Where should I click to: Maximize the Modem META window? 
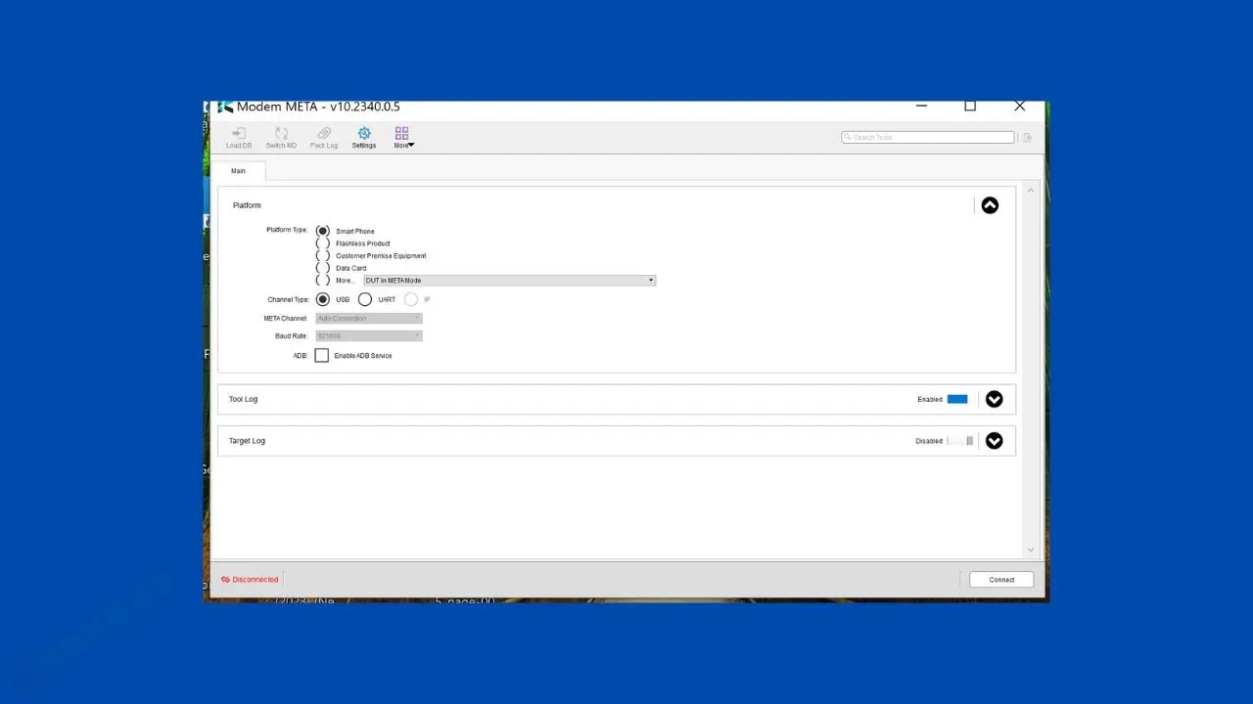[x=970, y=107]
